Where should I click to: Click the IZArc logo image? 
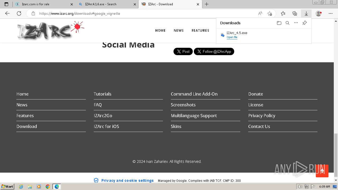click(x=51, y=30)
